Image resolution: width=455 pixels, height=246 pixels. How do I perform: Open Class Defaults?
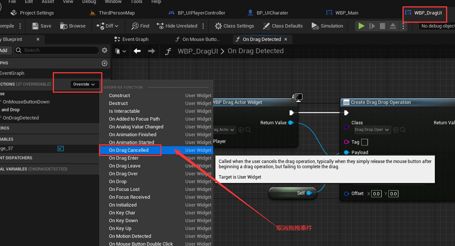pyautogui.click(x=283, y=26)
